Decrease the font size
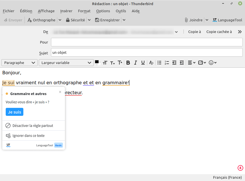Image resolution: width=245 pixels, height=181 pixels. [113, 63]
